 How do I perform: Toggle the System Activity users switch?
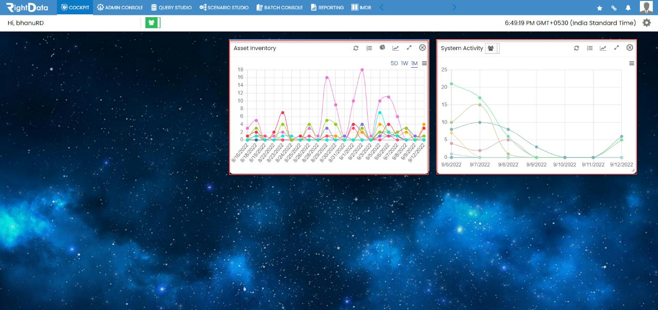(492, 48)
